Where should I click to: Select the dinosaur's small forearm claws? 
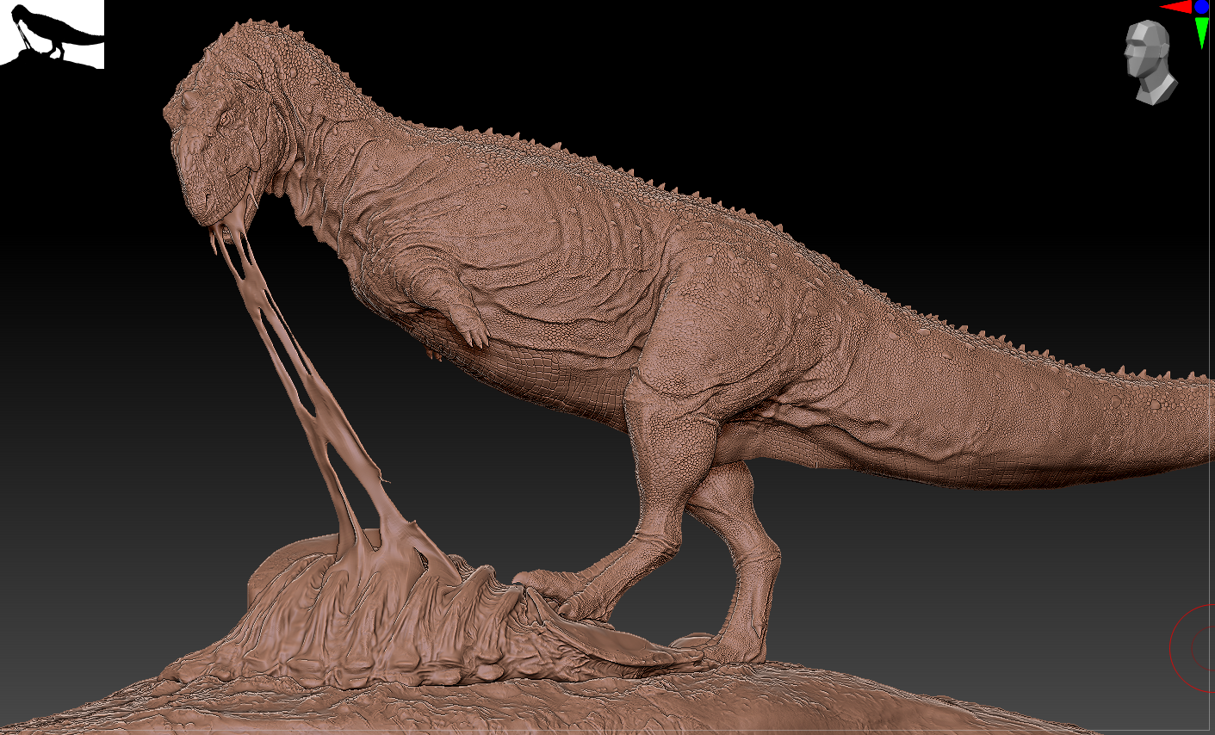click(472, 332)
